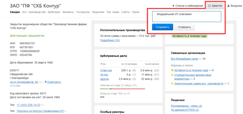Switch to the Сайты tab
The width and height of the screenshot is (243, 114).
(x=125, y=12)
